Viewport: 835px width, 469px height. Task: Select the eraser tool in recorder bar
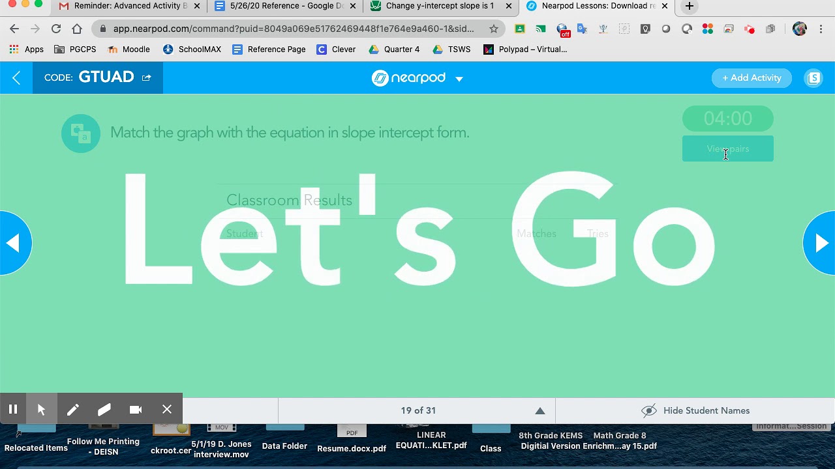point(104,409)
